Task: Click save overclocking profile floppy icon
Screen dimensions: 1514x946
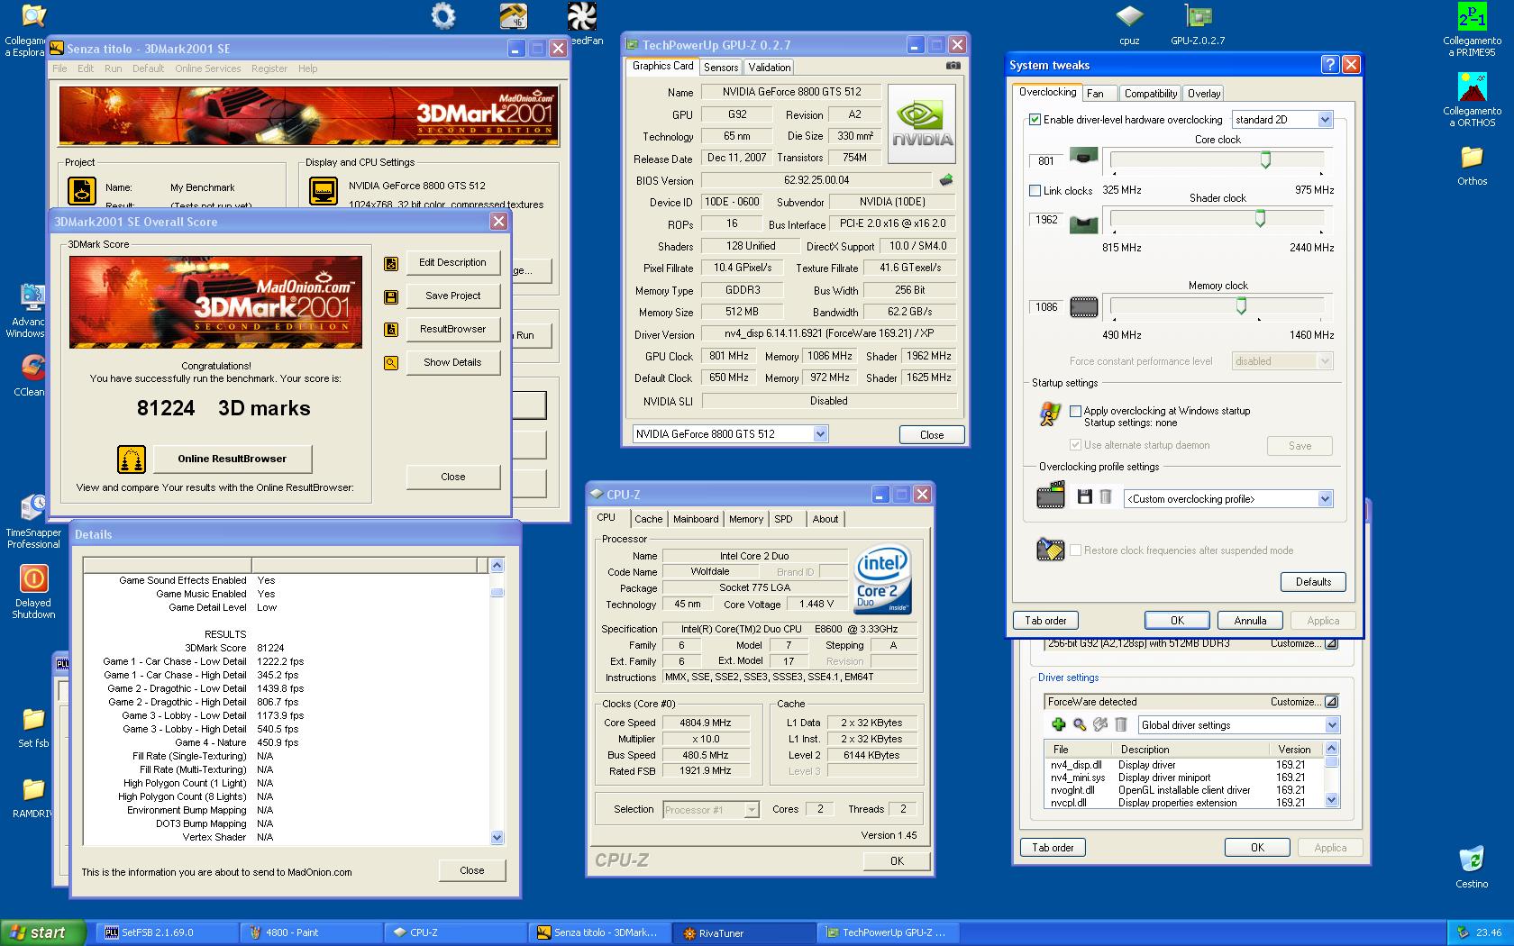Action: pyautogui.click(x=1084, y=497)
